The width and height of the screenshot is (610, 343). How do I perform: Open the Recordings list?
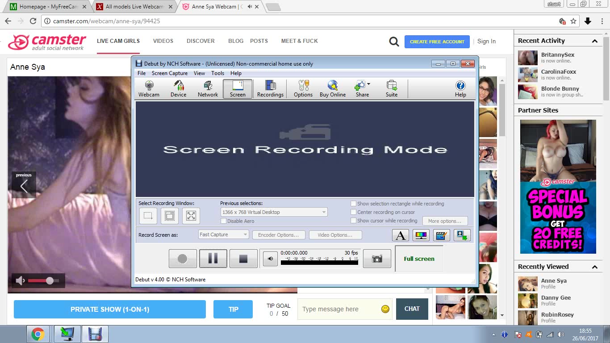click(270, 88)
